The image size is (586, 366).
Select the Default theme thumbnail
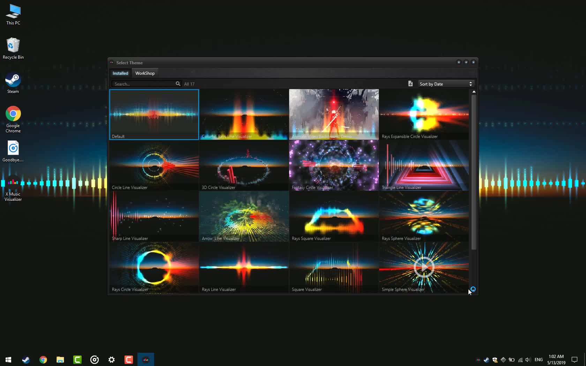(x=154, y=114)
